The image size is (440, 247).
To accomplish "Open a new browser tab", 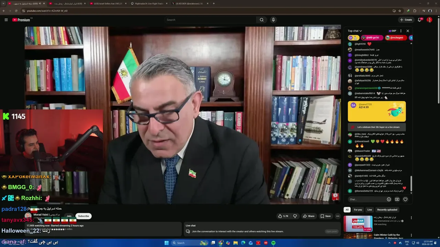I will [x=213, y=3].
